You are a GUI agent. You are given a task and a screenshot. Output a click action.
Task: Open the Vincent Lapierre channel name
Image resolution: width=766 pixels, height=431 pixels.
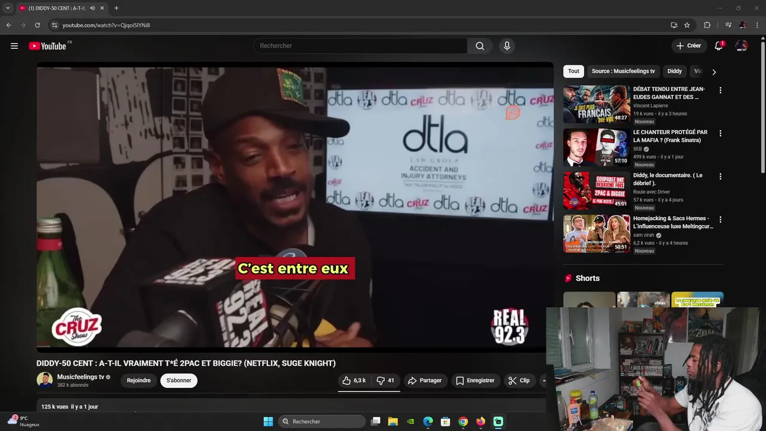652,105
